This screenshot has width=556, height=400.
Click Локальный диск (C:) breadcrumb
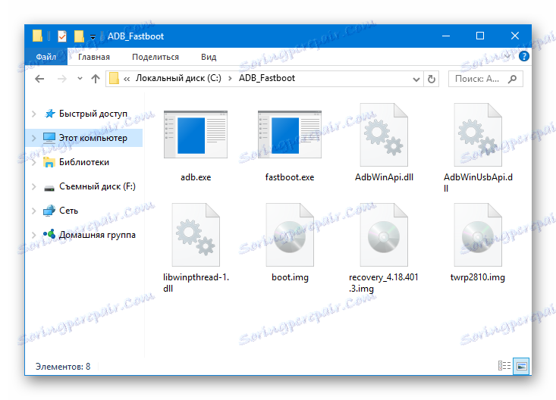coord(178,78)
